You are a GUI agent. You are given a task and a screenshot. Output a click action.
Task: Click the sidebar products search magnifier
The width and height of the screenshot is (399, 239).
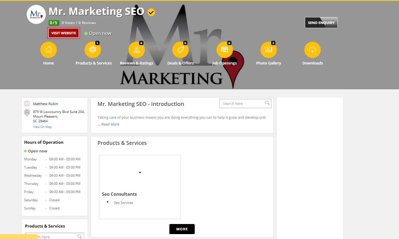coord(80,237)
